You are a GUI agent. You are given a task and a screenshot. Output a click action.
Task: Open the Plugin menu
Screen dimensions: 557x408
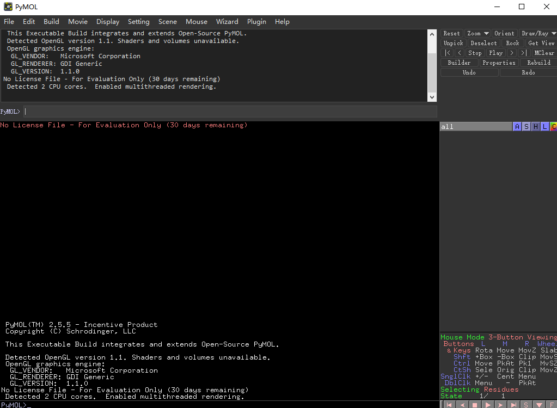(x=256, y=22)
